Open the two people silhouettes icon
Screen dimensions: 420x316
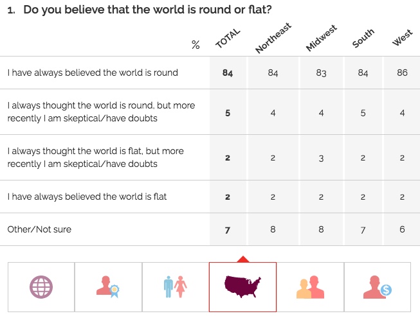(x=310, y=286)
